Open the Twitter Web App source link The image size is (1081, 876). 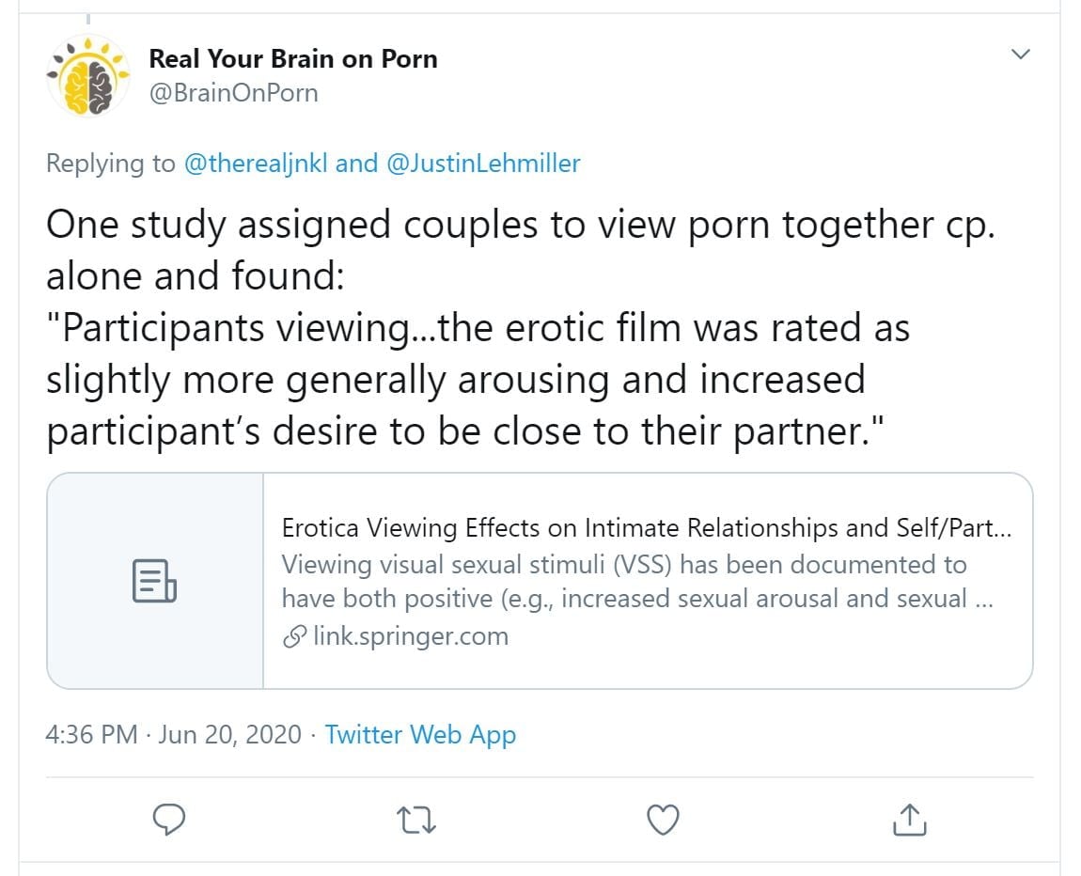pyautogui.click(x=420, y=734)
